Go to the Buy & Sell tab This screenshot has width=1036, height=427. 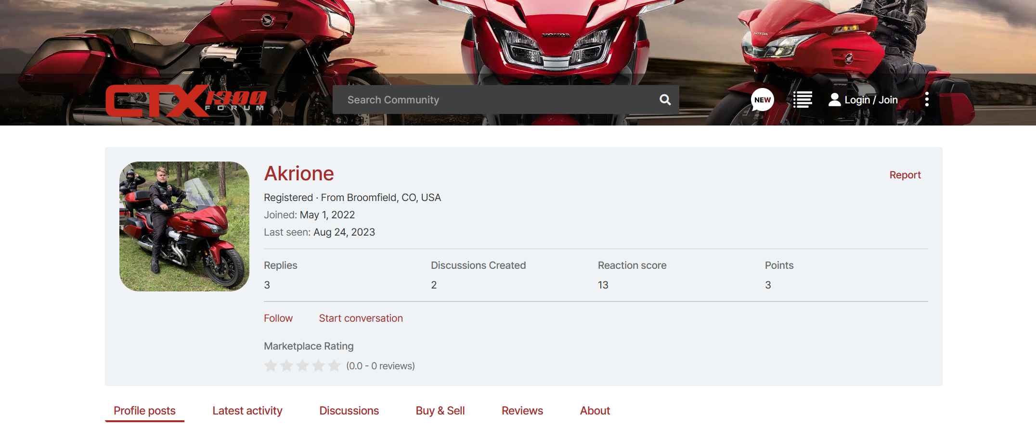pos(440,411)
